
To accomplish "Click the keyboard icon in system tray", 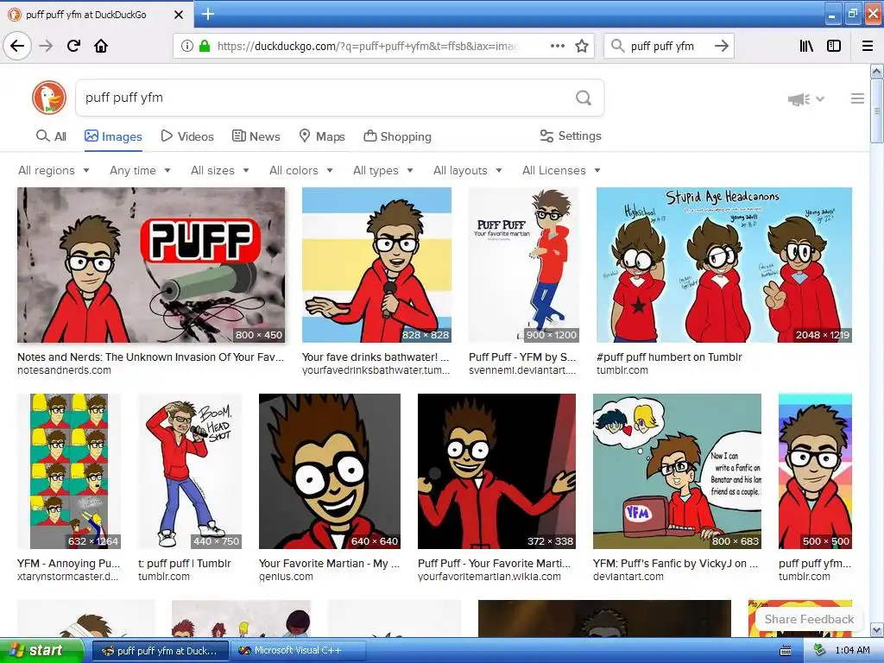I will pyautogui.click(x=785, y=651).
